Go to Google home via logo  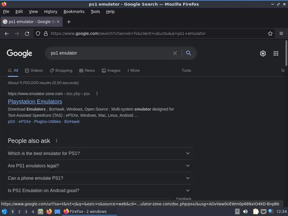pos(19,53)
